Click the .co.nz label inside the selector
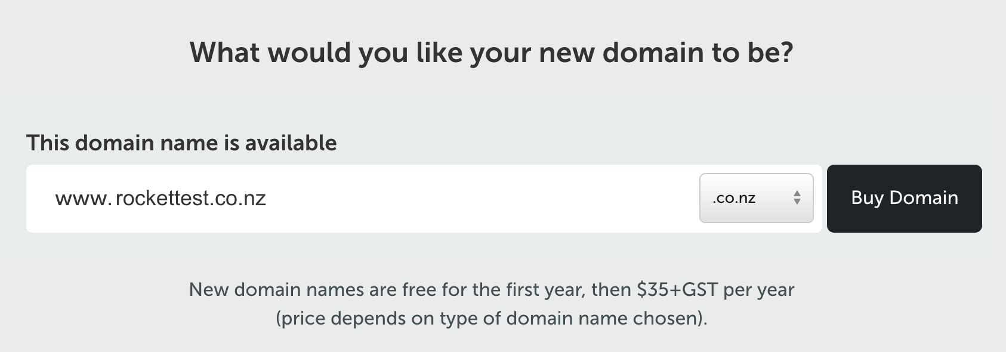Screen dimensions: 1006x352 734,198
